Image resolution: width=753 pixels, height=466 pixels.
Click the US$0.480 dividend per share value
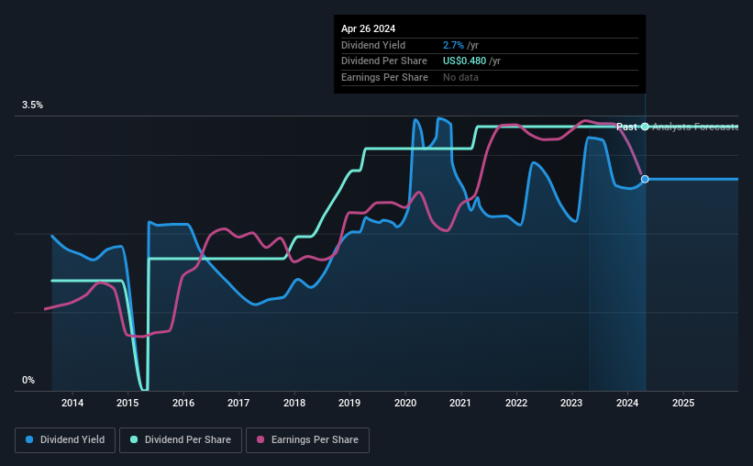coord(464,61)
